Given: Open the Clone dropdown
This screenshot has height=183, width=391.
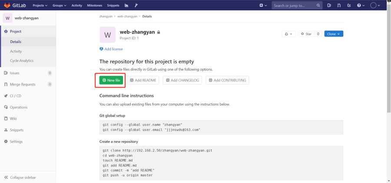Looking at the screenshot, I should pos(333,34).
